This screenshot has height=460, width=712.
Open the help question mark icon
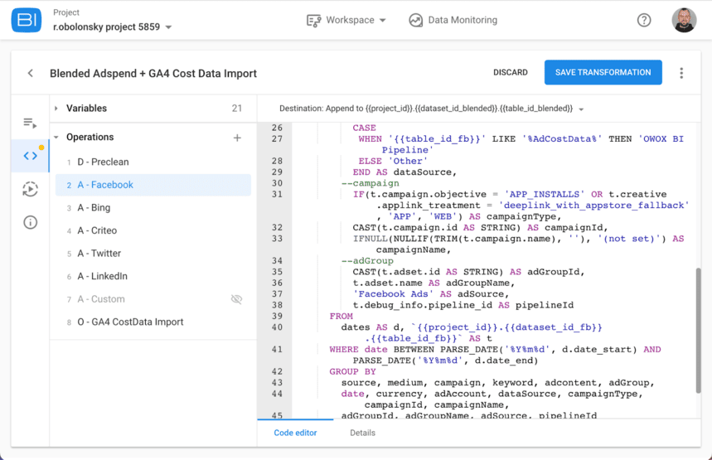point(644,21)
